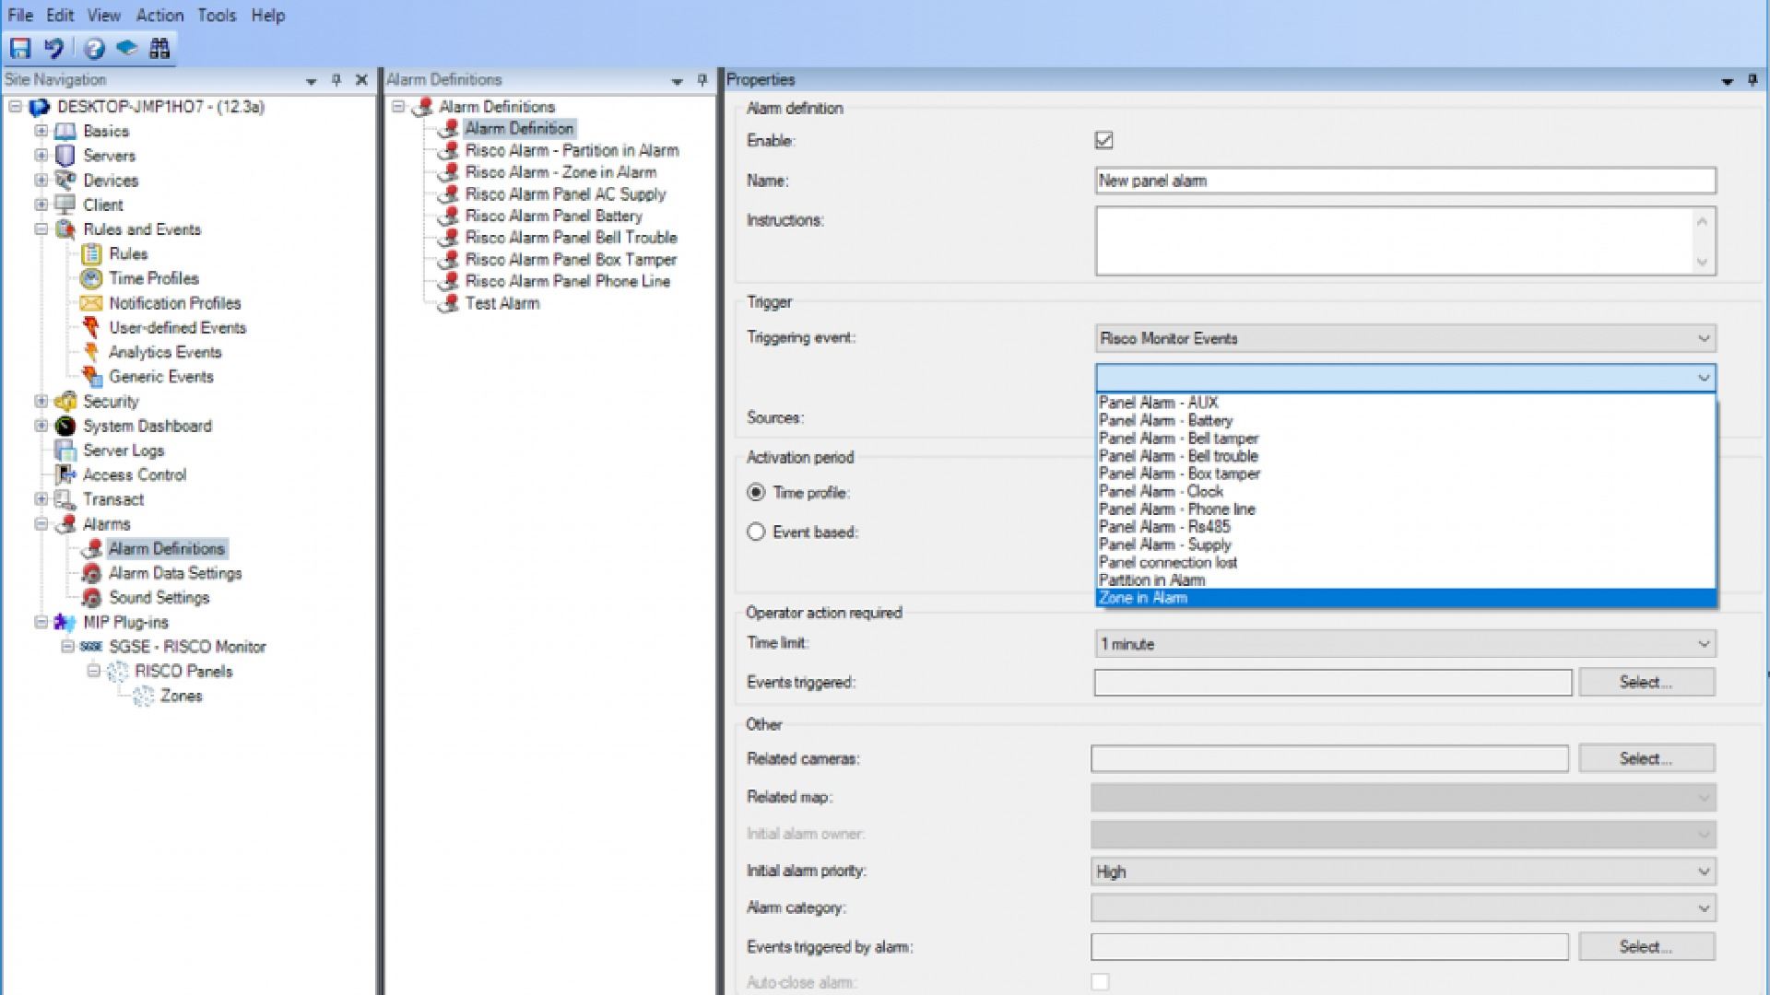
Task: Click the Save toolbar icon
Action: click(x=20, y=48)
